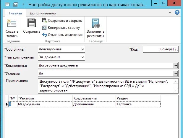Click the row selector arrow marker
The image size is (183, 138).
tap(7, 104)
